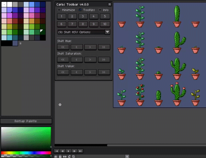Shift saturation one step right

click(x=90, y=60)
